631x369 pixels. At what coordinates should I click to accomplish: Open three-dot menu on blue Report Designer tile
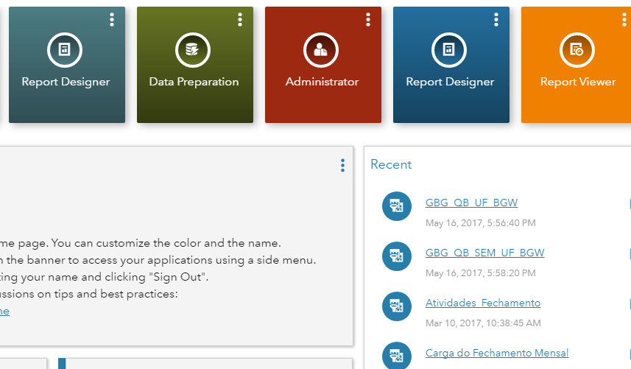496,20
